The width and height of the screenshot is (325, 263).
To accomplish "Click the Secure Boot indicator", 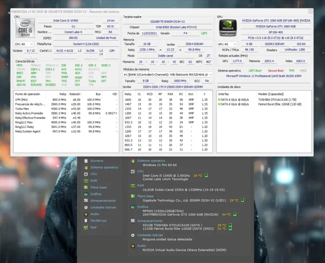I will point(276,70).
